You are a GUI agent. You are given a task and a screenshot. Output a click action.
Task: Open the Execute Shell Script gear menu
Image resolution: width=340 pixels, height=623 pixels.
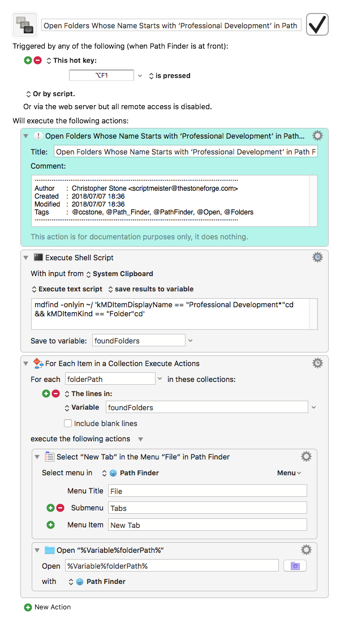point(317,257)
